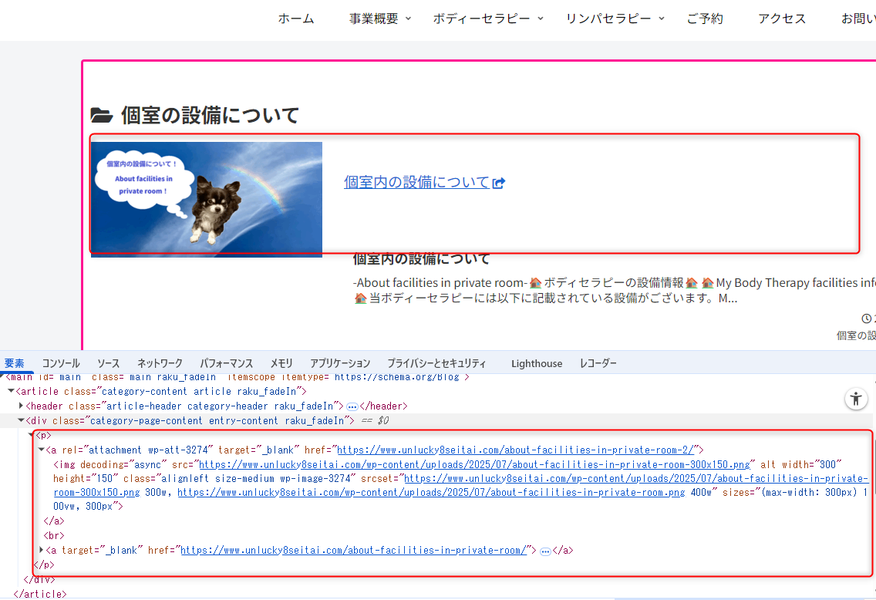Go to the ご予約 page
876x600 pixels.
pyautogui.click(x=705, y=19)
